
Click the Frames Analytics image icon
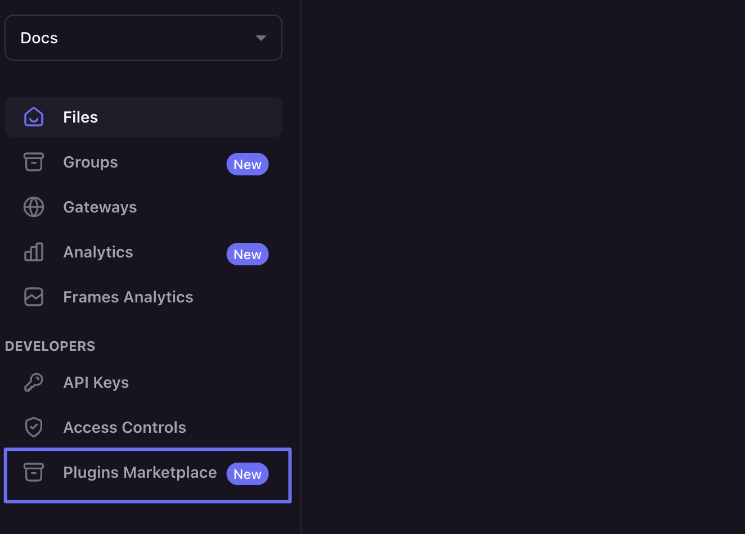[34, 297]
